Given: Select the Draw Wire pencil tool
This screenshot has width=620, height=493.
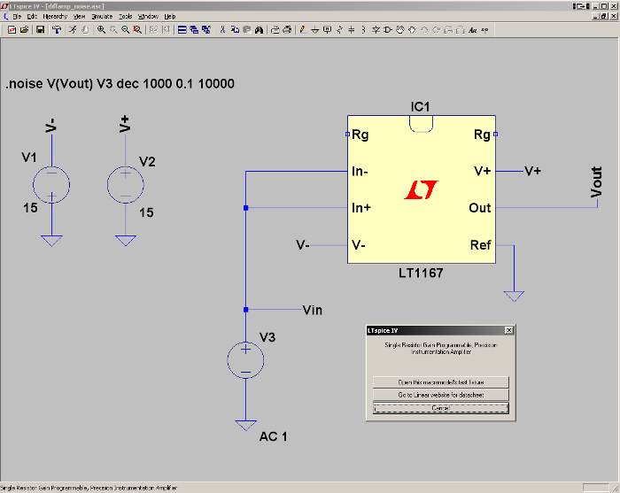Looking at the screenshot, I should coord(303,30).
